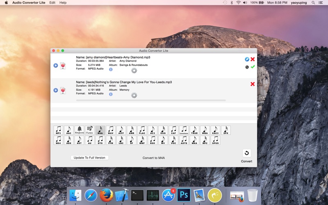Image resolution: width=328 pixels, height=205 pixels.
Task: Choose the OGG format icon
Action: [x=163, y=130]
